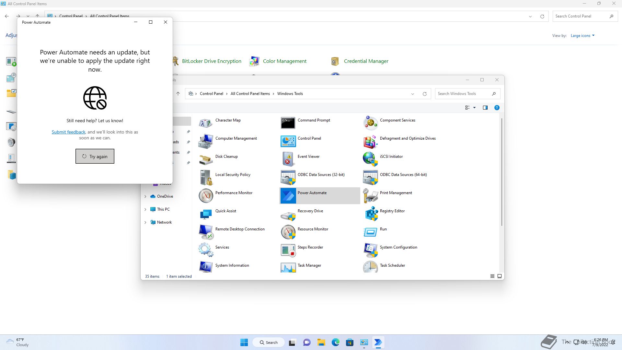This screenshot has height=350, width=622.
Task: Open Control Panel item in Windows Tools
Action: [x=288, y=141]
